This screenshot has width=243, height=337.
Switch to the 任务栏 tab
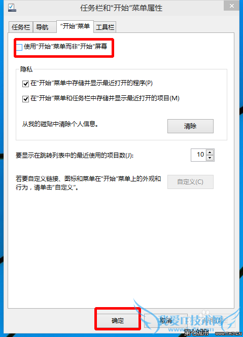point(21,27)
